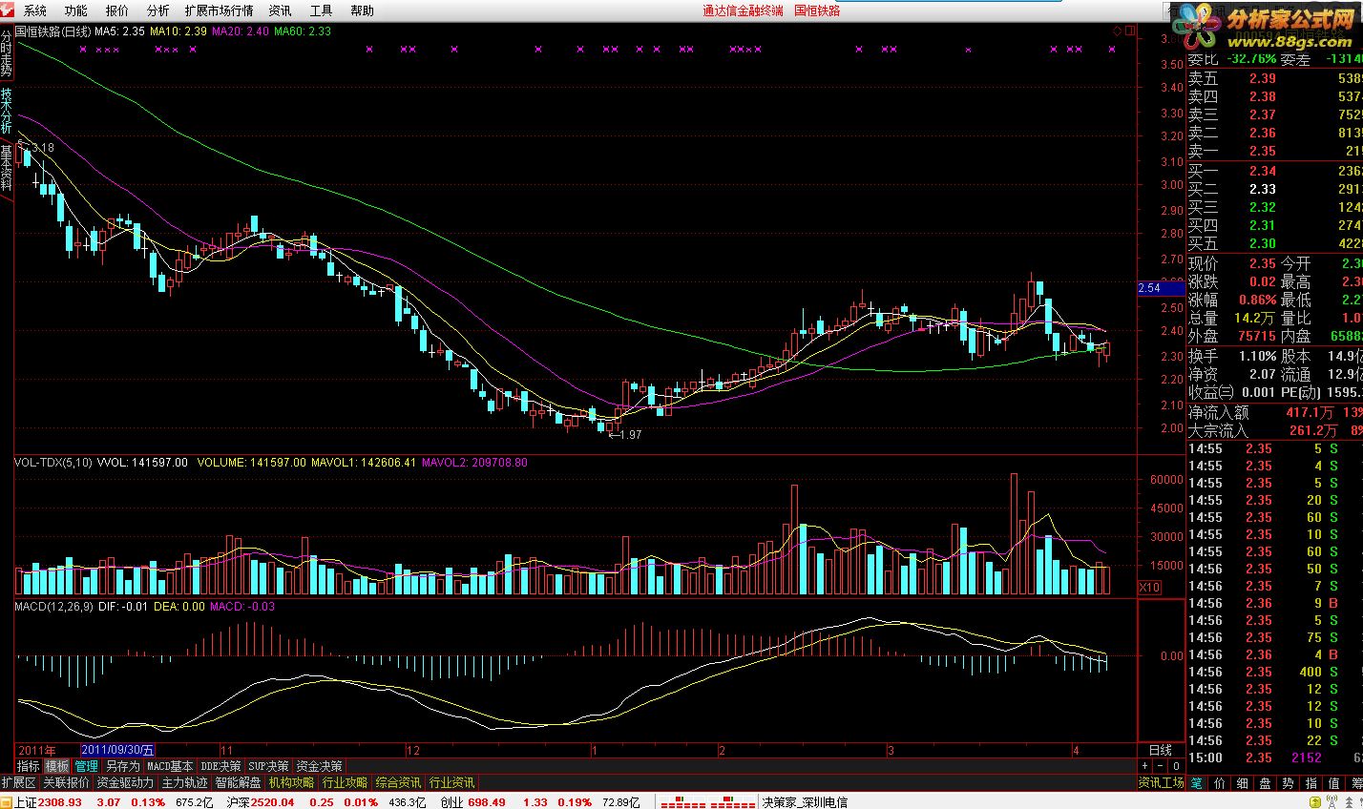The height and width of the screenshot is (809, 1363).
Task: Open the 行业攻略 tab
Action: 346,782
